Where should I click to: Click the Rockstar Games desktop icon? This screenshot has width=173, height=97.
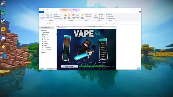click(x=3, y=30)
